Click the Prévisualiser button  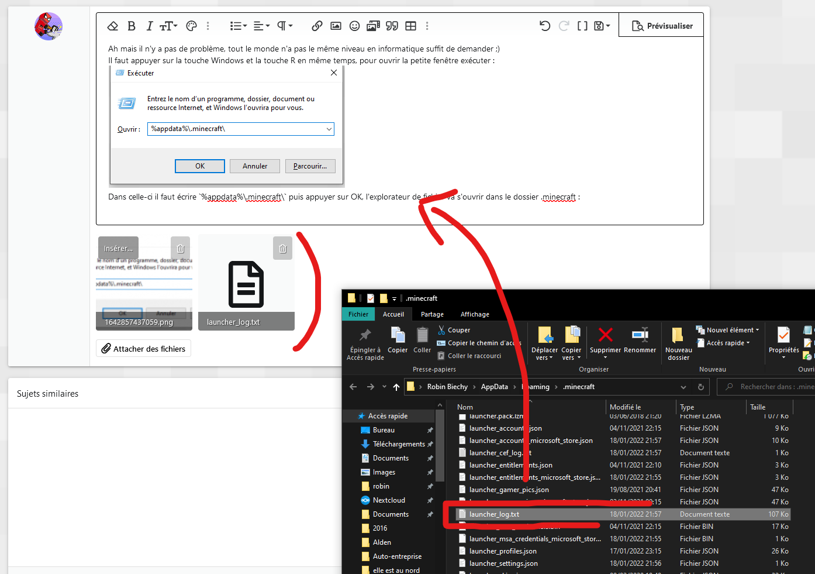(x=662, y=26)
